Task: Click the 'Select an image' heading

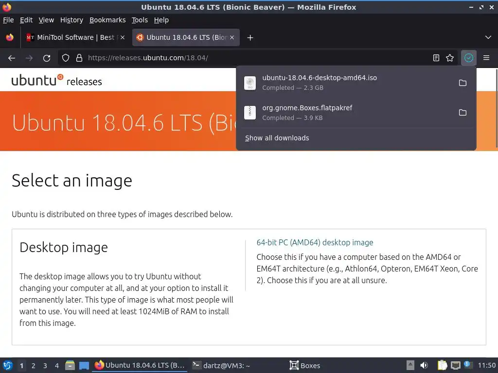Action: 72,181
